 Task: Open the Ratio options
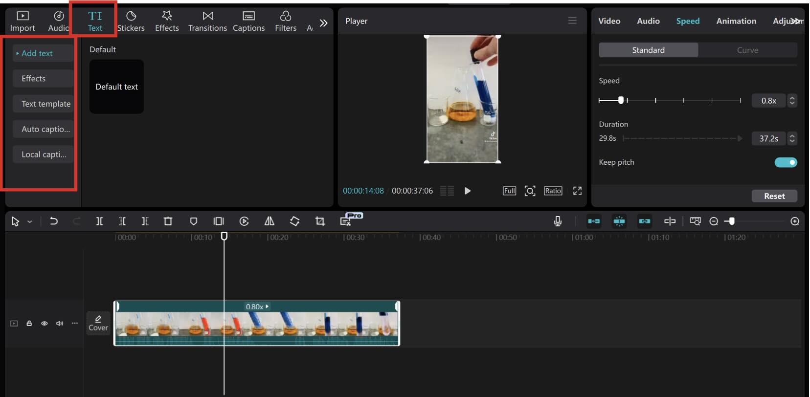[553, 191]
